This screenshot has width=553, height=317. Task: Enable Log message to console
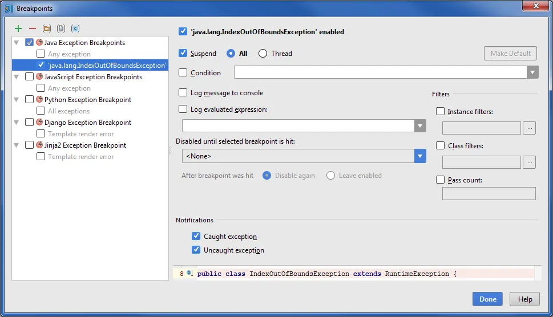tap(183, 92)
